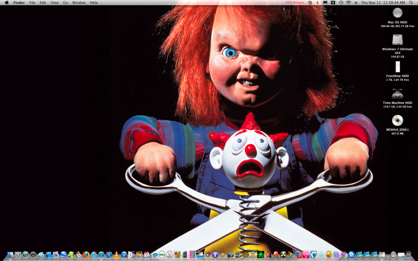The width and height of the screenshot is (418, 261).
Task: Open the File menu
Action: pyautogui.click(x=32, y=3)
